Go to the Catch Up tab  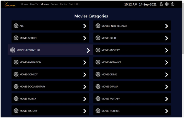[x=74, y=4]
